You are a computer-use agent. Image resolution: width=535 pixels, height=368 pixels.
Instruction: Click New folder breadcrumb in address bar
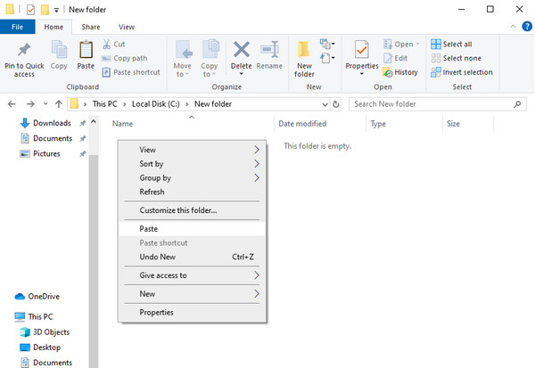click(x=213, y=104)
